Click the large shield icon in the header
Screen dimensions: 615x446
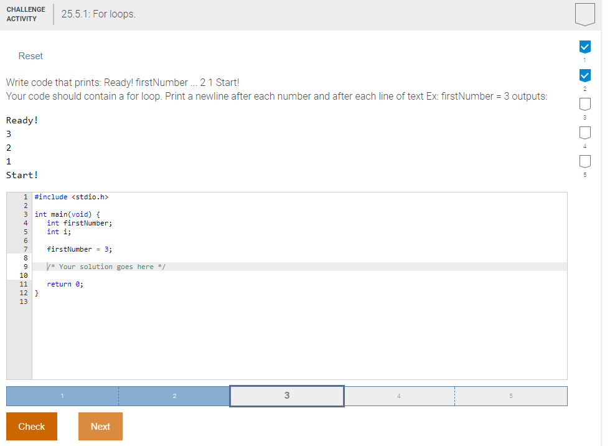click(585, 13)
